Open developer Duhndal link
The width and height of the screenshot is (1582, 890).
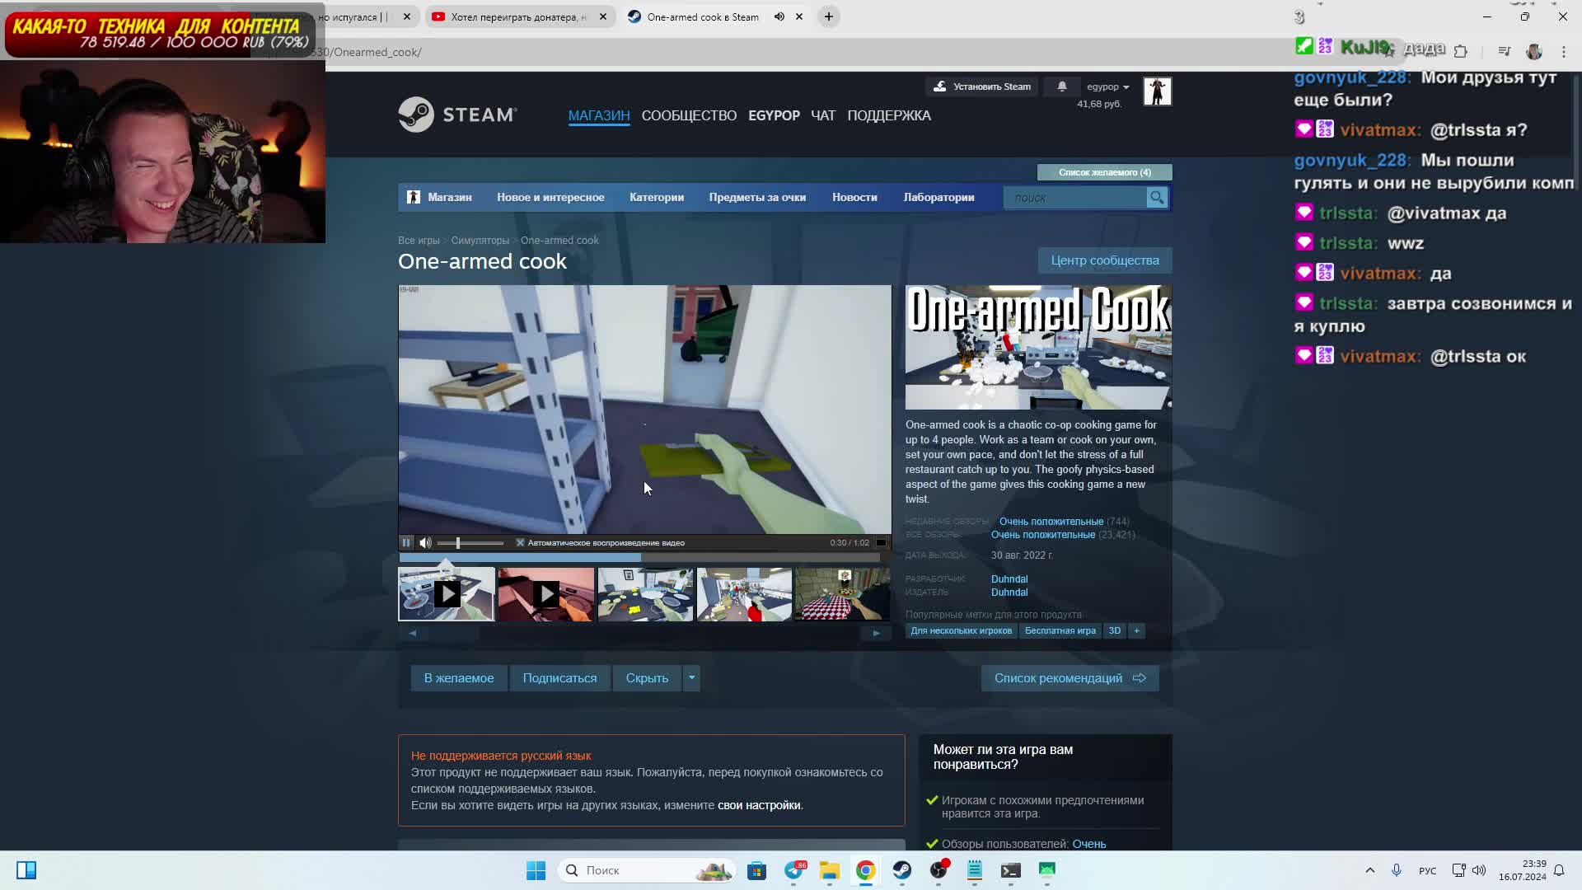[x=1009, y=579]
